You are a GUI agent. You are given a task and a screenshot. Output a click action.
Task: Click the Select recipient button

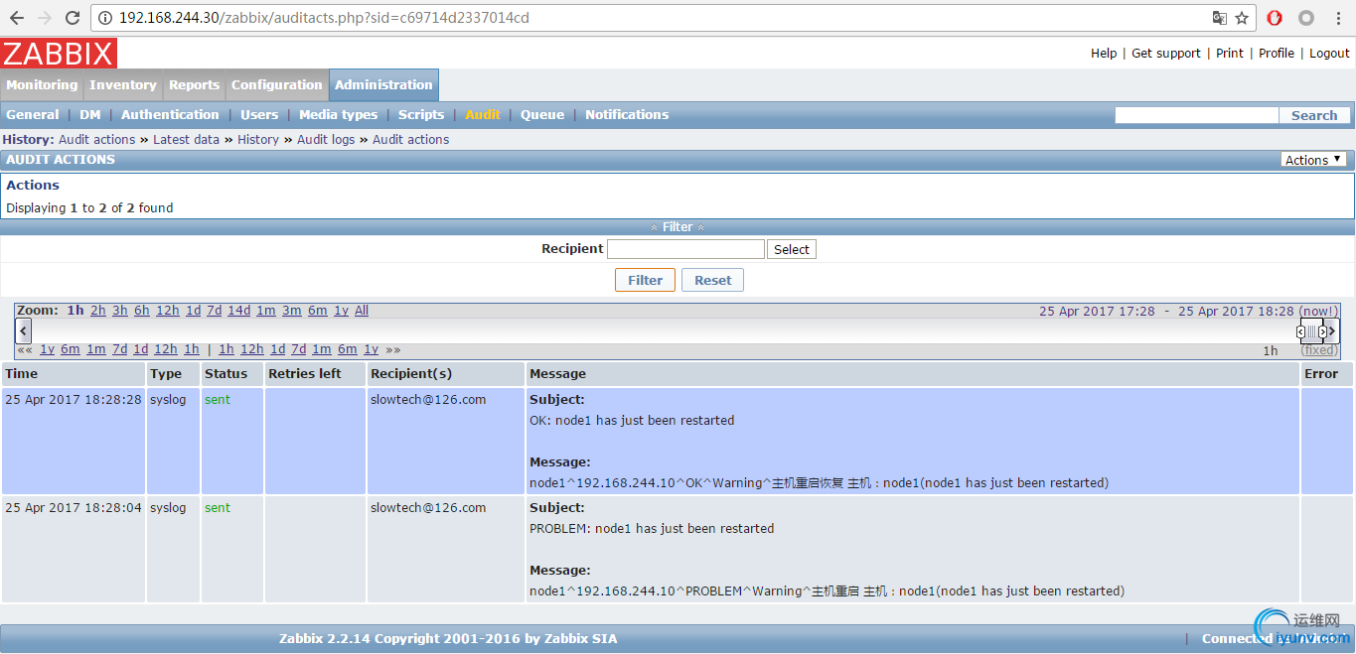tap(792, 249)
